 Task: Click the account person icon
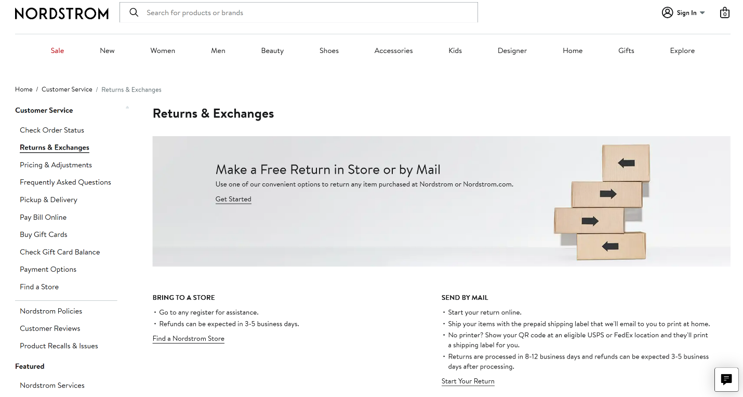pyautogui.click(x=667, y=12)
